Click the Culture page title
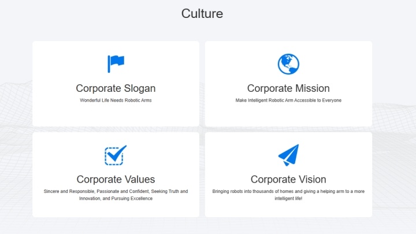 [202, 13]
